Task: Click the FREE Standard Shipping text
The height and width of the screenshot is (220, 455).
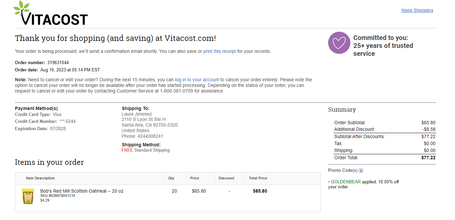Action: point(146,150)
